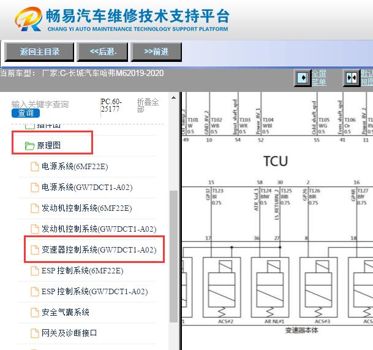Screen dimensions: 373x350
Task: Click the full-screen menu icon
Action: tap(303, 78)
